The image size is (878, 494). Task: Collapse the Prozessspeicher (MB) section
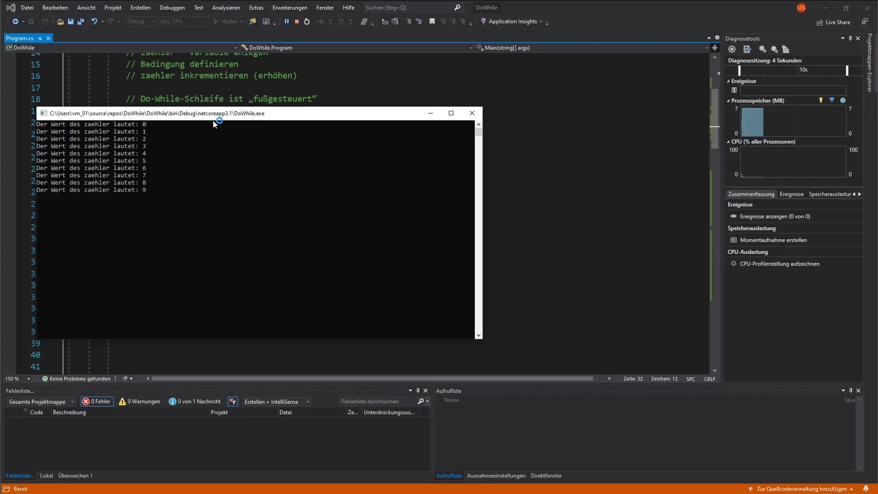click(x=728, y=101)
